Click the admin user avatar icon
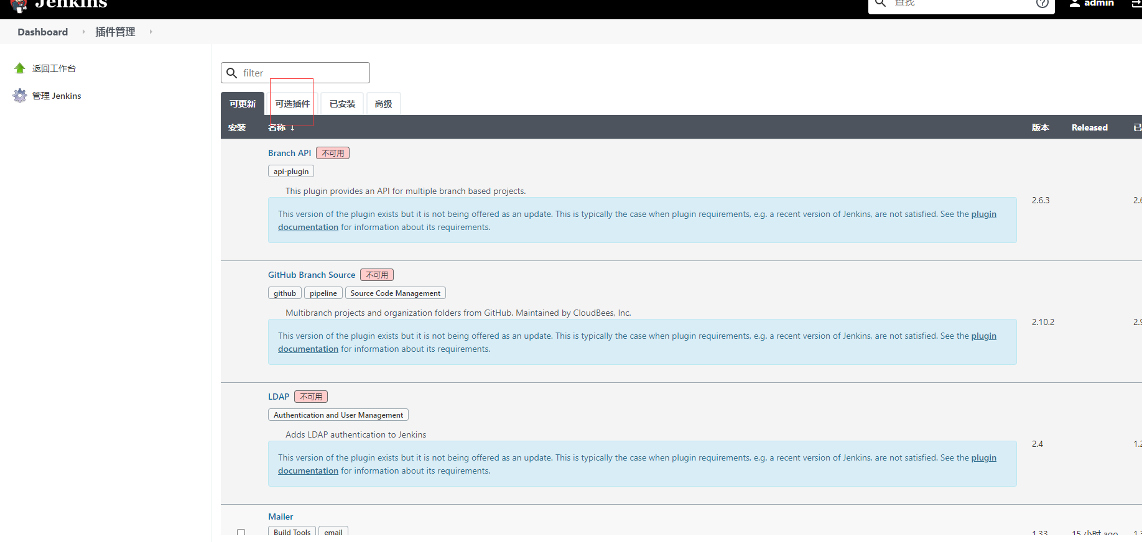This screenshot has height=542, width=1142. point(1074,3)
